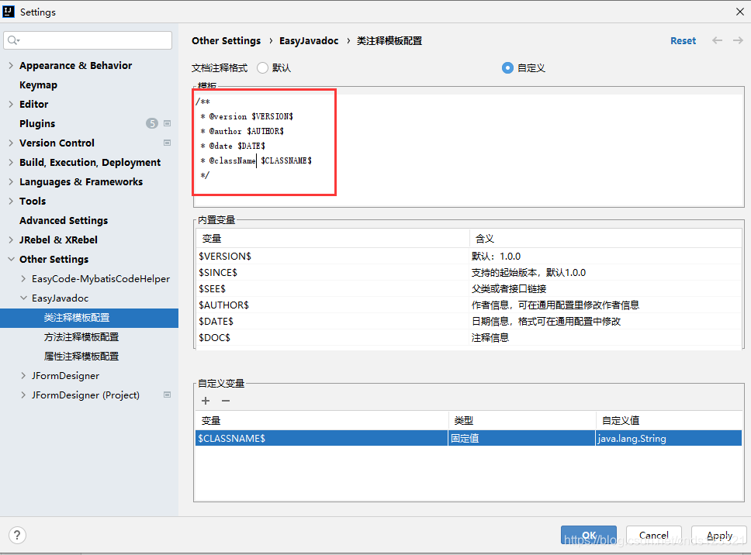The width and height of the screenshot is (751, 555).
Task: Click the OK button
Action: coord(589,535)
